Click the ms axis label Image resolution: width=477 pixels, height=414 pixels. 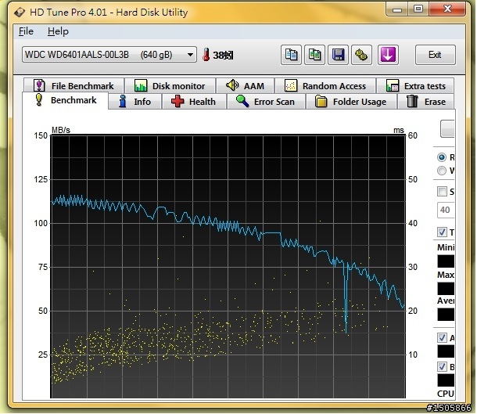click(399, 130)
